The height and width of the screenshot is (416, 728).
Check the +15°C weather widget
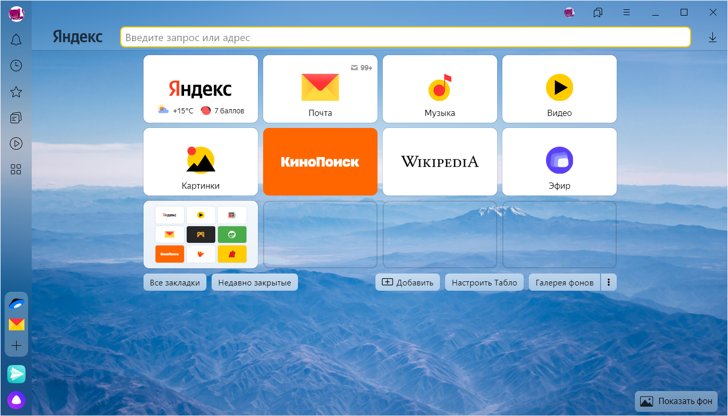click(176, 111)
